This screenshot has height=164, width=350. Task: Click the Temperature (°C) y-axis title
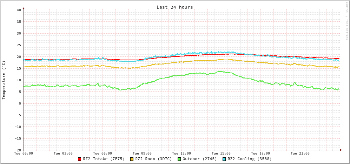coord(4,80)
